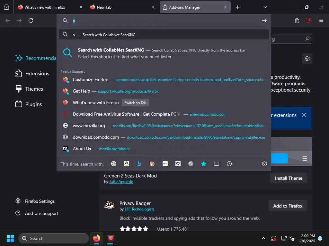Search bookmarks using star icon

203,164
